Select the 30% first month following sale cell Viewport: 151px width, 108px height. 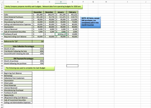tap(38, 51)
